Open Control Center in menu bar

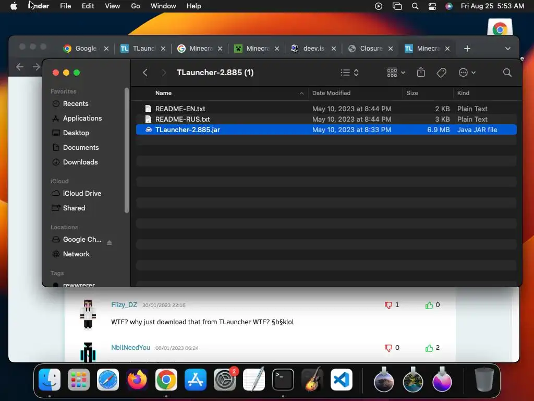point(432,6)
